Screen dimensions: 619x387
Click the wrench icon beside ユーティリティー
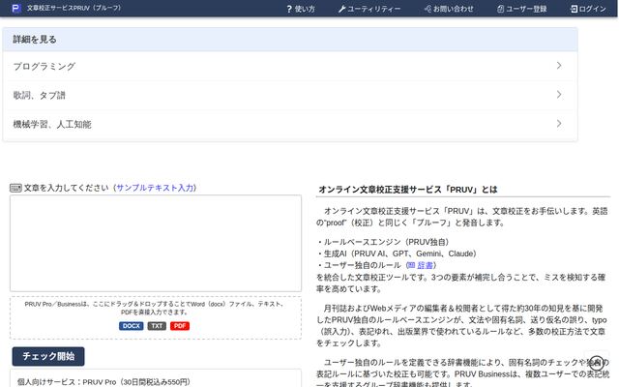(341, 9)
